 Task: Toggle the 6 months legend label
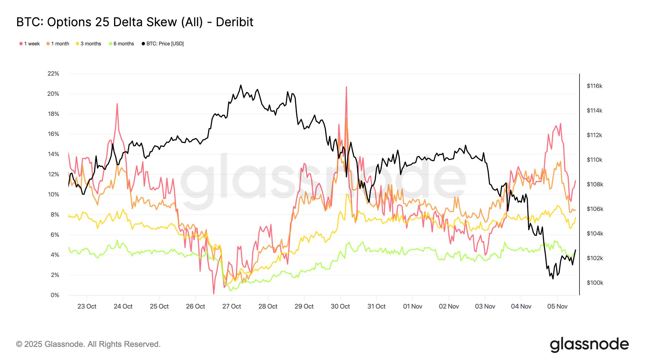pyautogui.click(x=124, y=44)
